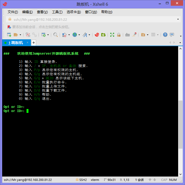Click the 1 会话 session count
This screenshot has width=185, height=185.
[x=139, y=180]
